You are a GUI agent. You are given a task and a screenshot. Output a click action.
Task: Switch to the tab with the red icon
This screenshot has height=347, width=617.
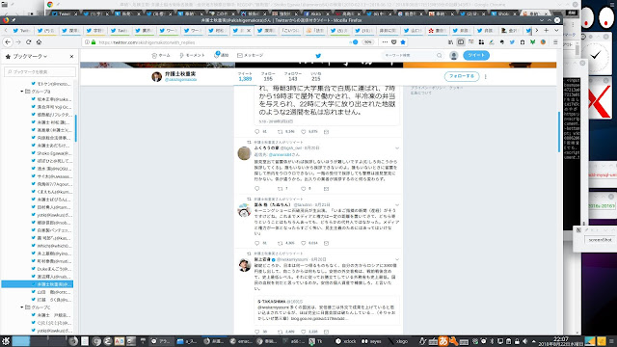coord(437,30)
